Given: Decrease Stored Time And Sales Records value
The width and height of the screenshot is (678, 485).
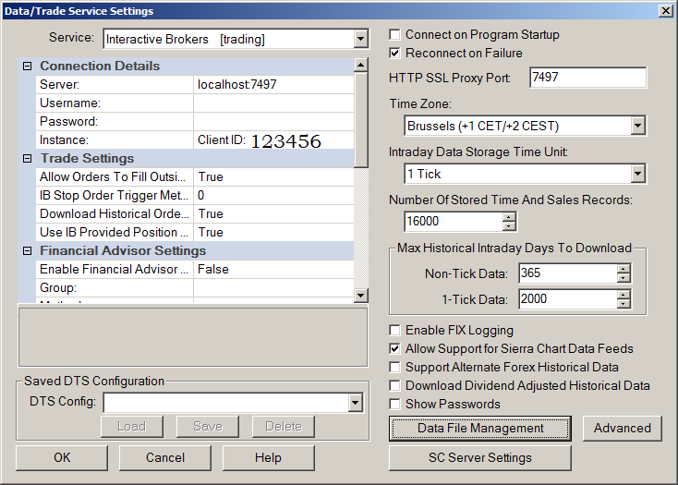Looking at the screenshot, I should [x=509, y=226].
